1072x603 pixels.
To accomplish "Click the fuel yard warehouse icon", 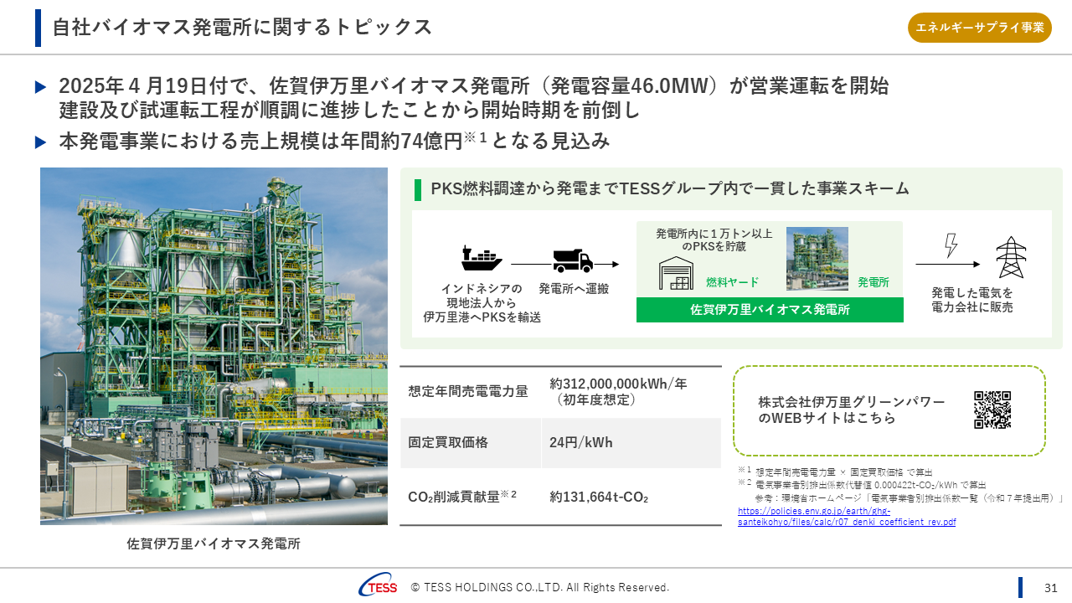I will click(x=676, y=273).
